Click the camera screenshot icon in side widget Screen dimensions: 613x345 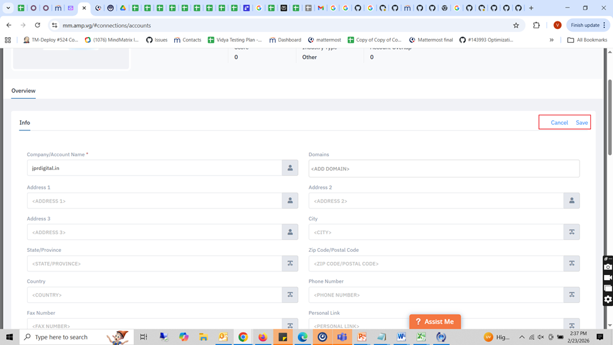point(608,268)
